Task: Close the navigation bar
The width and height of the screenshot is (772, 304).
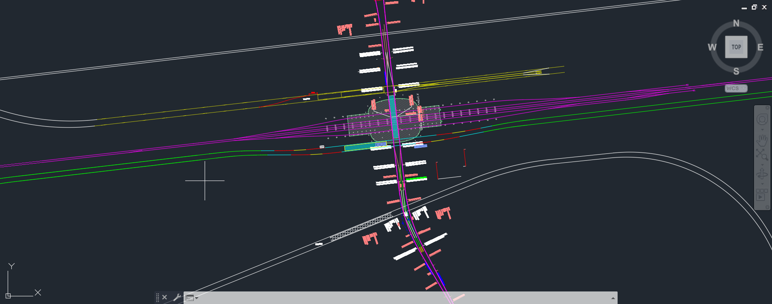Action: 767,108
